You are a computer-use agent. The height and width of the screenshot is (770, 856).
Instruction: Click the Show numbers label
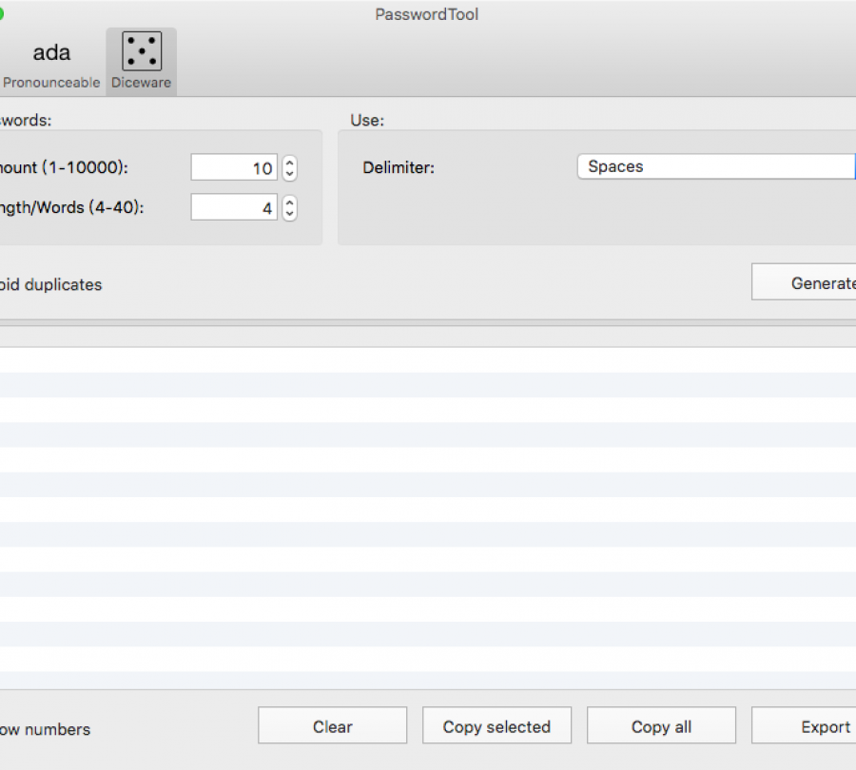(45, 730)
